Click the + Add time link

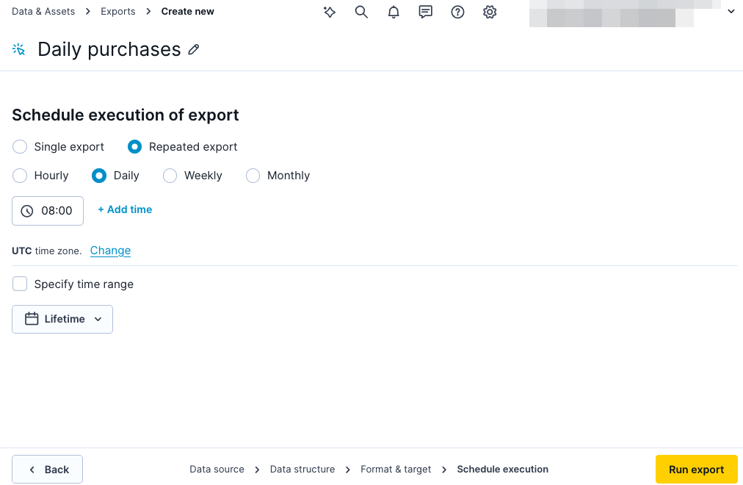[125, 209]
